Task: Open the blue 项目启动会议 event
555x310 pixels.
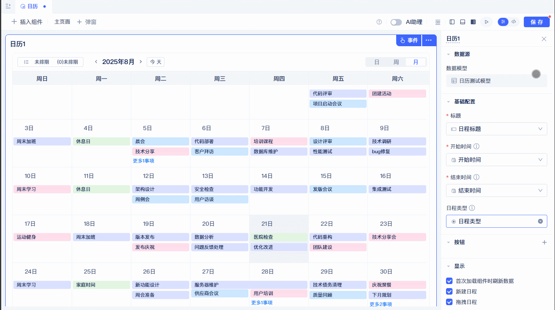Action: (338, 104)
